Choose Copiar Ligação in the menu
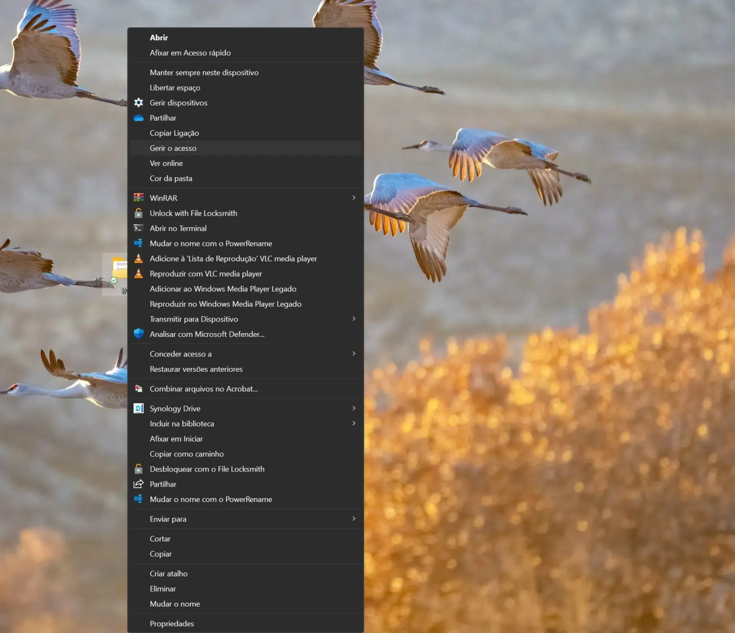Image resolution: width=735 pixels, height=633 pixels. pyautogui.click(x=174, y=133)
